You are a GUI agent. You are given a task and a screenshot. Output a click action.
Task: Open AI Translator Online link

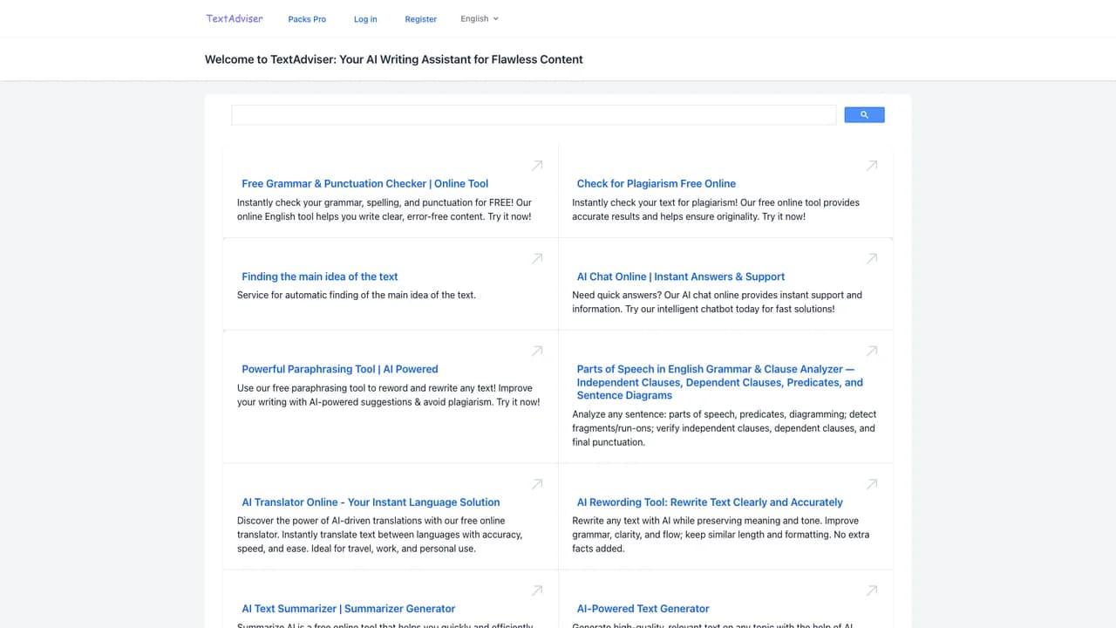[x=371, y=502]
